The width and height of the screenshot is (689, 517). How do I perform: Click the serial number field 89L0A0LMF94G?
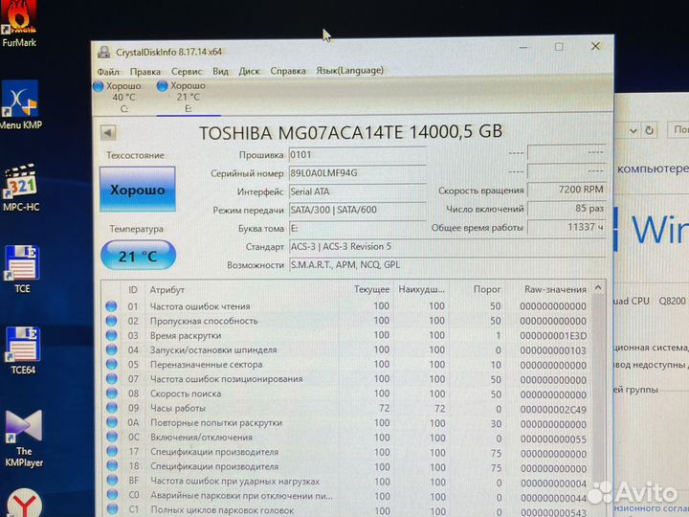pyautogui.click(x=357, y=173)
